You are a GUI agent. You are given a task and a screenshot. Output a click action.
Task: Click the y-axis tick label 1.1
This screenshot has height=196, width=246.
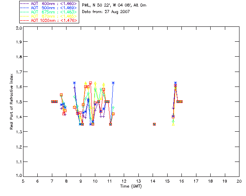point(19,162)
